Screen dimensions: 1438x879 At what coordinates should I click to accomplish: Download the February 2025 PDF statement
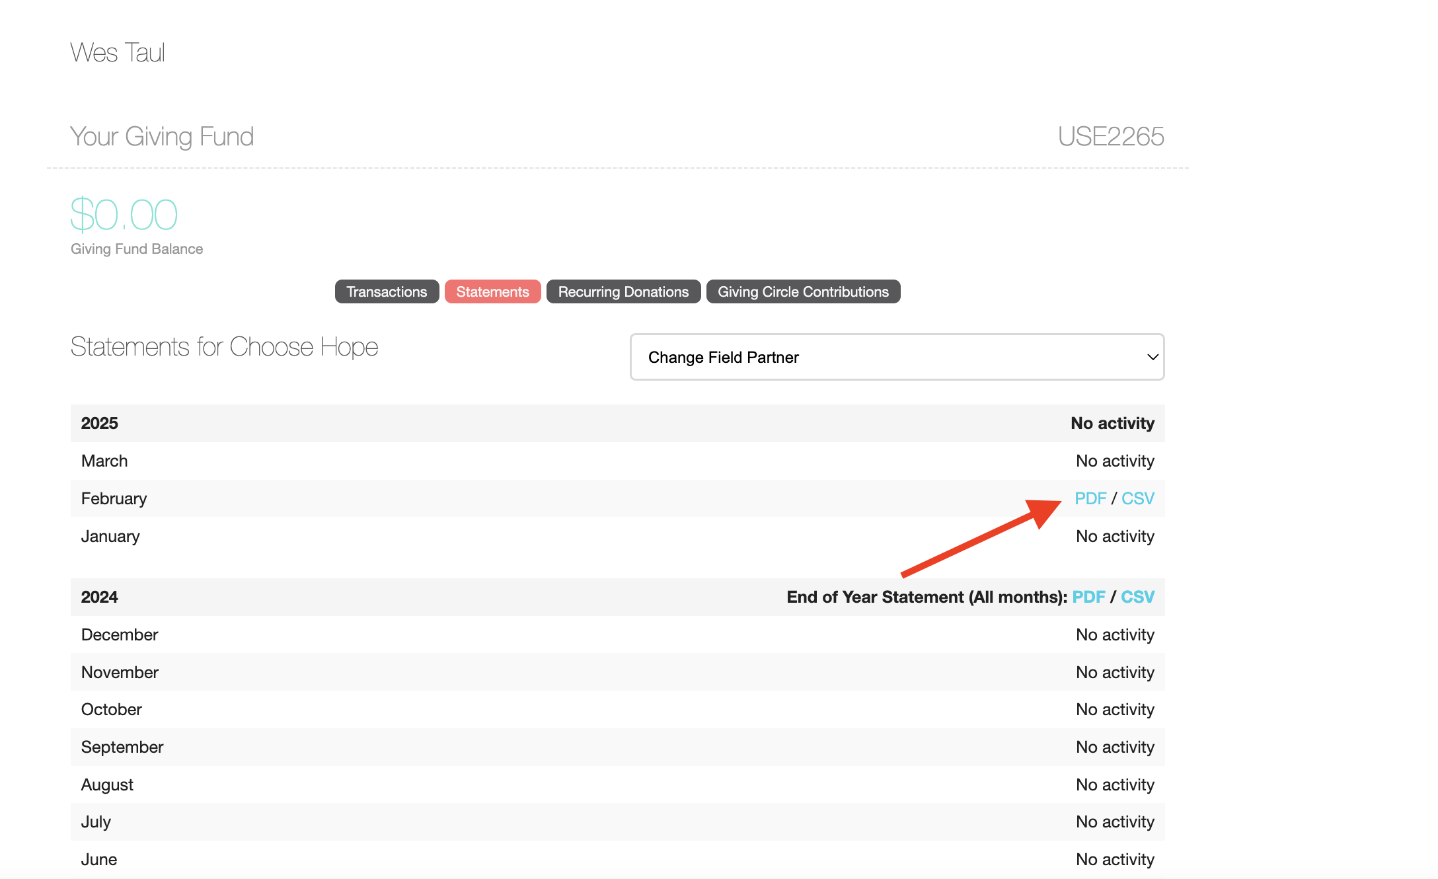1090,498
